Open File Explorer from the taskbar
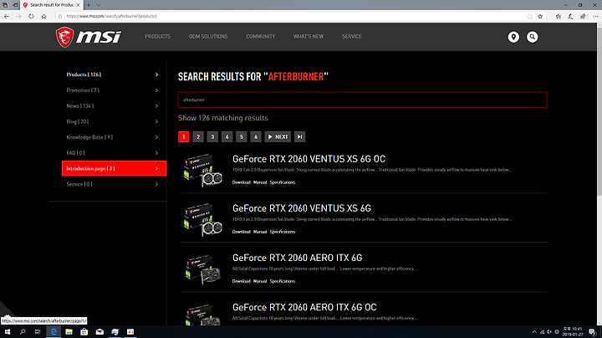 pyautogui.click(x=69, y=332)
